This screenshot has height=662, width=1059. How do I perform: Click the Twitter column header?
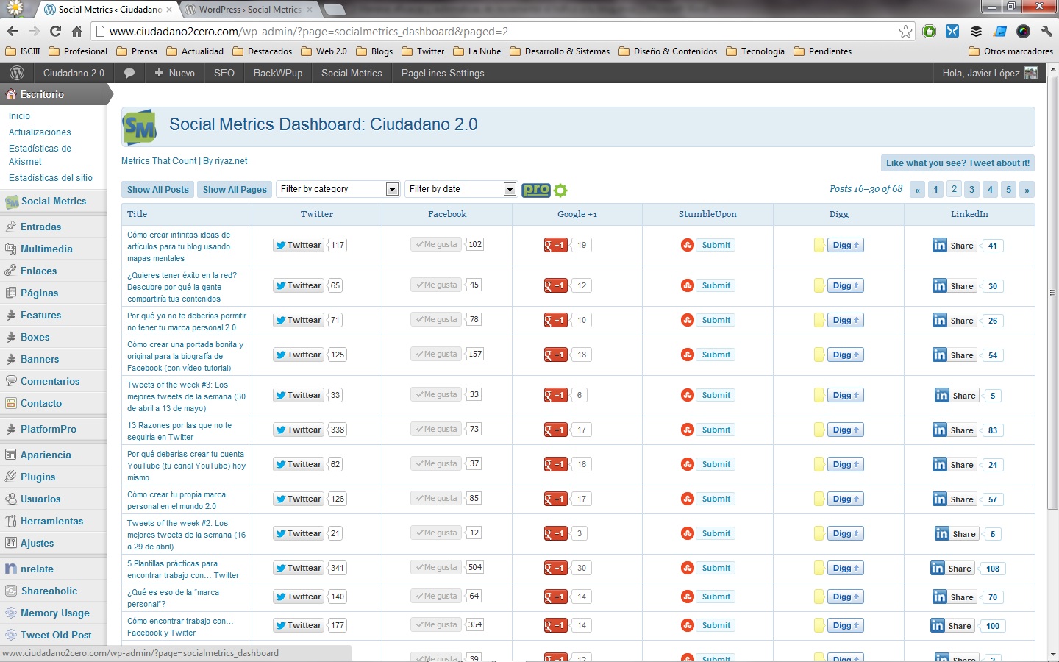(x=317, y=214)
